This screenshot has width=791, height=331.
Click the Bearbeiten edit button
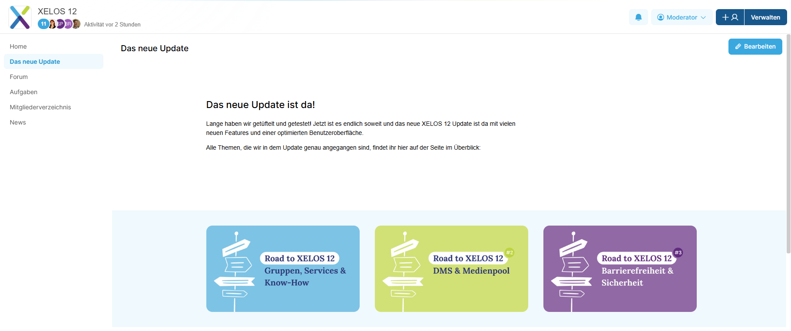point(755,46)
